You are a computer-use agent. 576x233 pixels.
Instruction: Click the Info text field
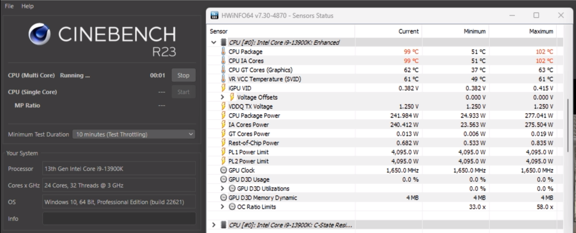[x=119, y=219]
